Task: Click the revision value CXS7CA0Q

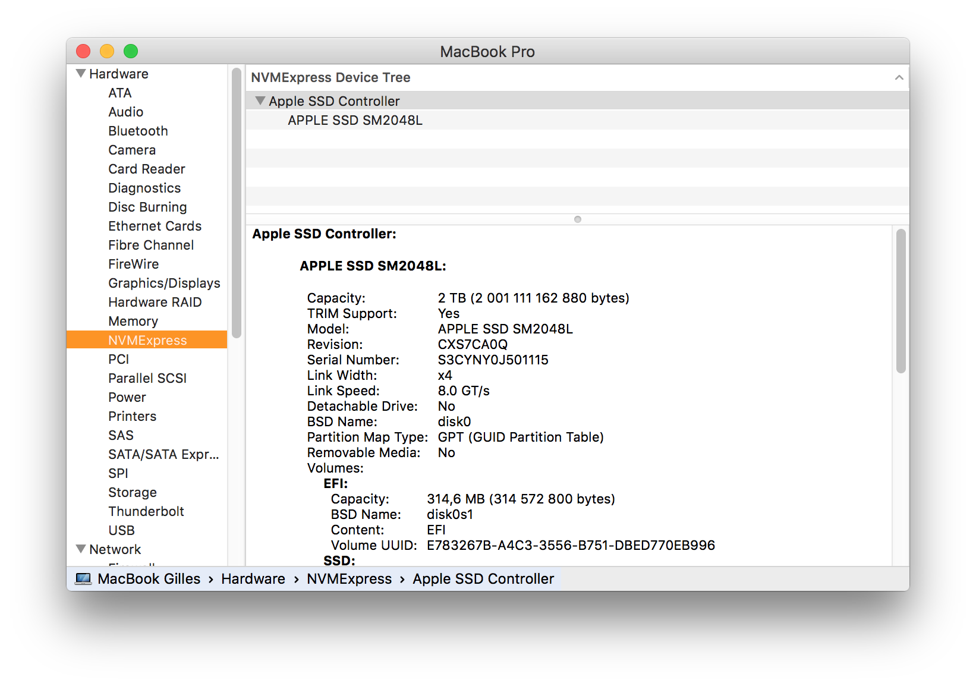Action: [473, 344]
